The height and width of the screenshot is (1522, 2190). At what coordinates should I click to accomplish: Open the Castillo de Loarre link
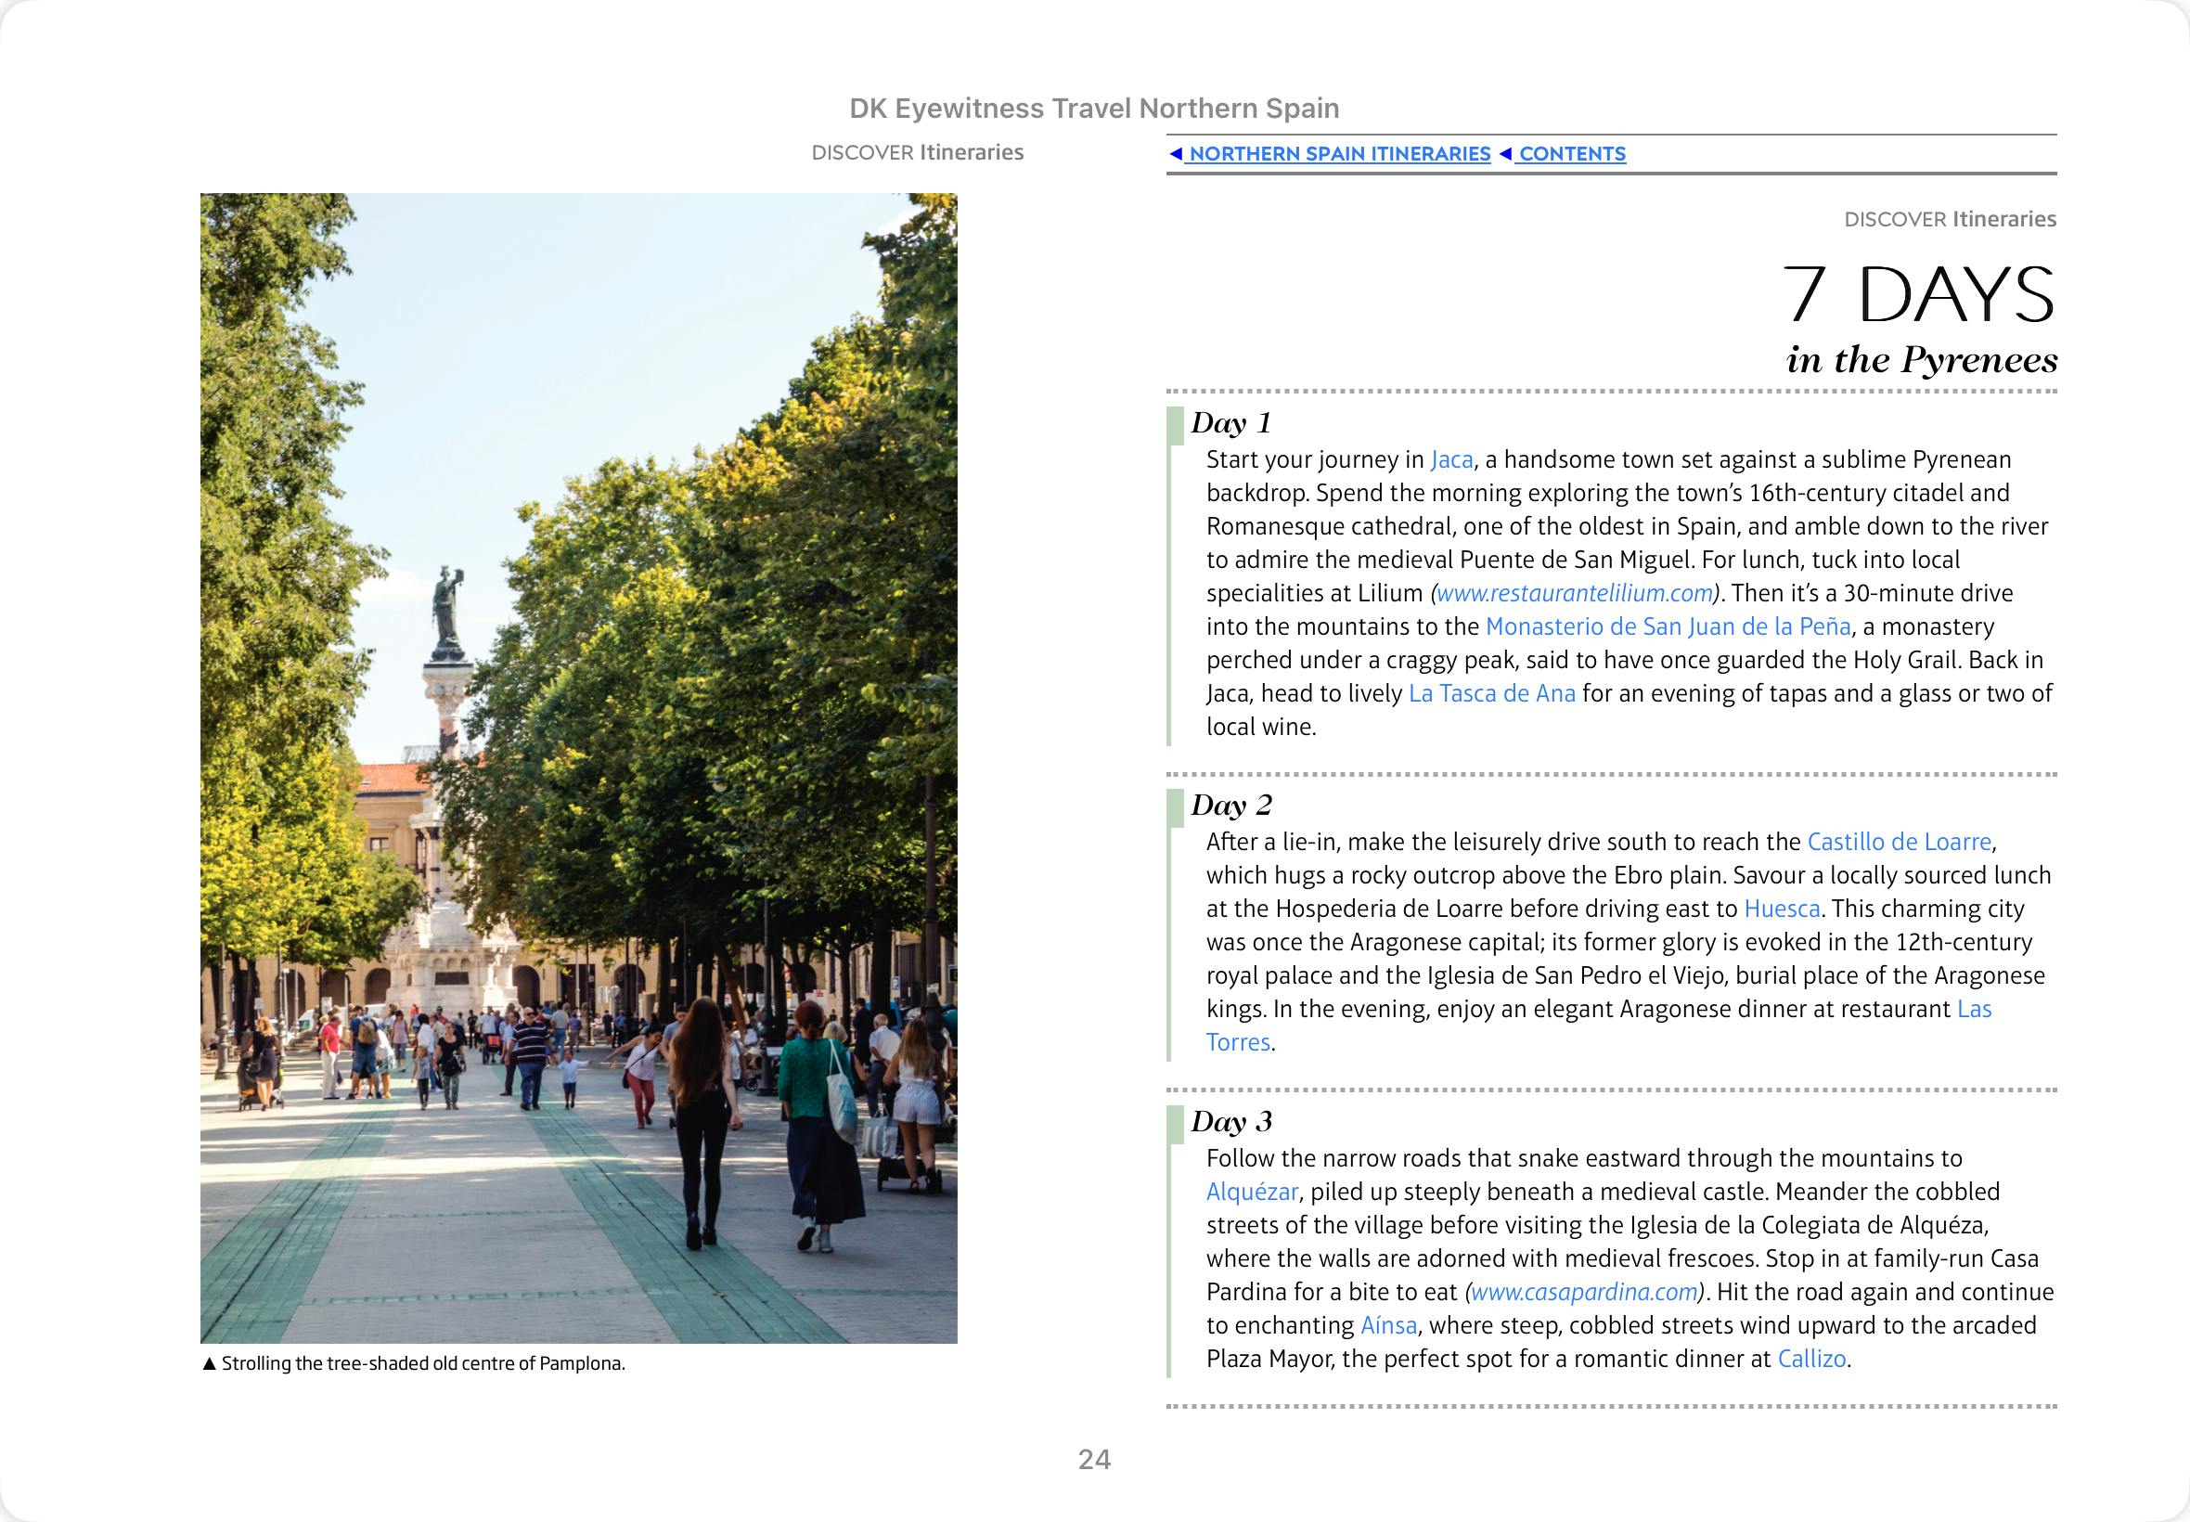[x=1899, y=842]
